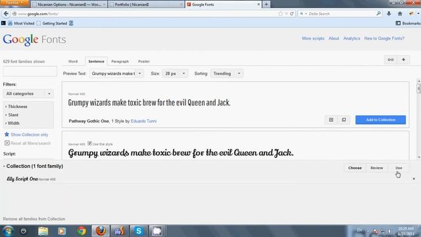Image resolution: width=421 pixels, height=237 pixels.
Task: Click the search magnifier in Delta Search box
Action: (378, 13)
